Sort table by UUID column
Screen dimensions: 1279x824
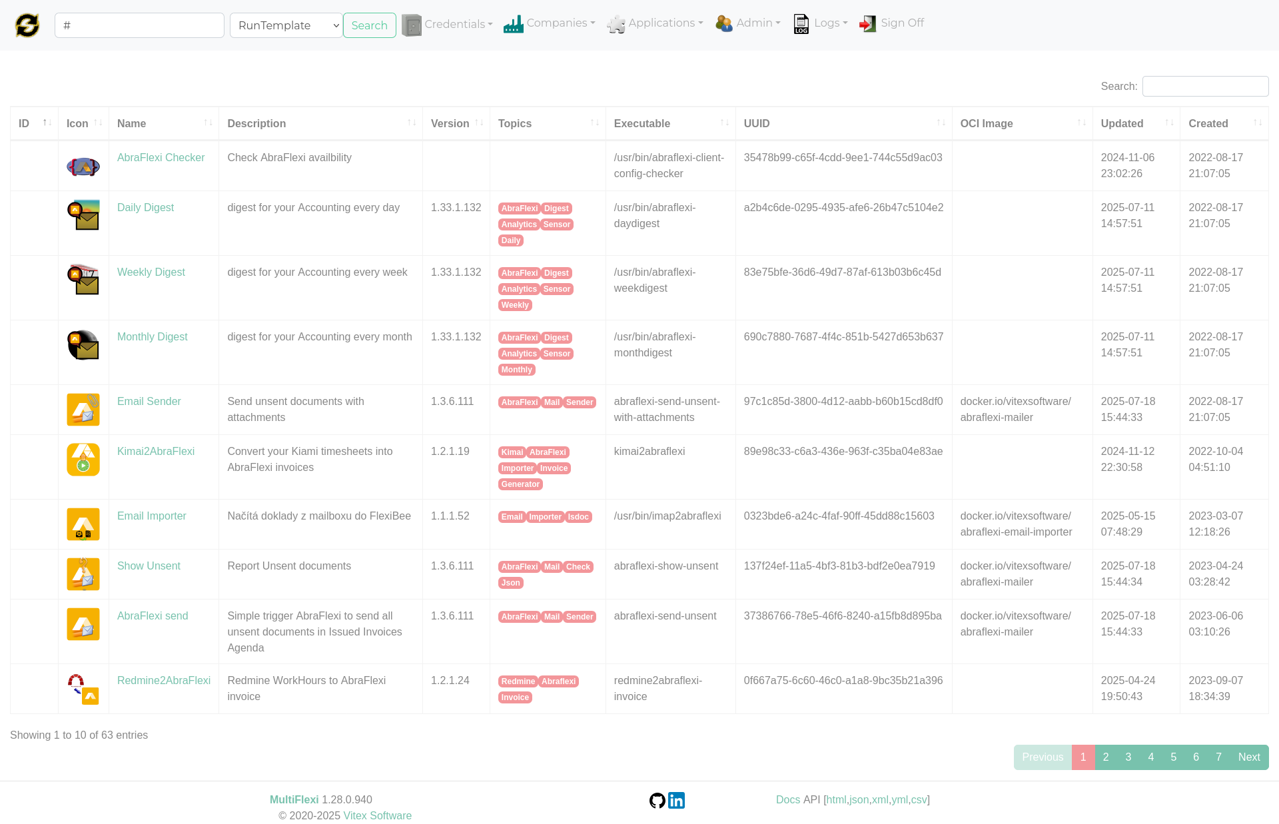[843, 123]
